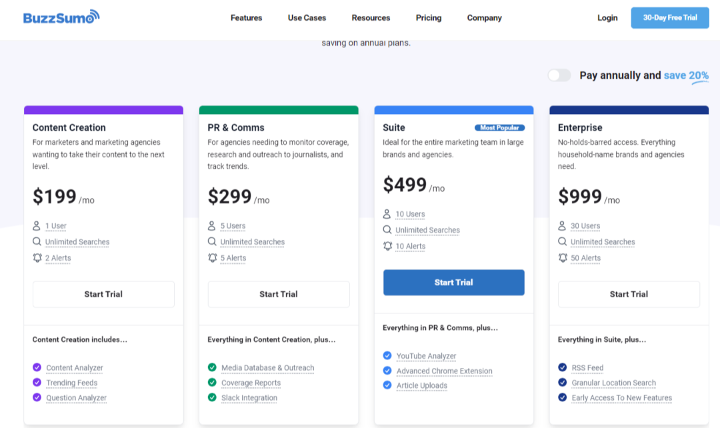Click the magnifier icon in PR & Comms plan
The height and width of the screenshot is (428, 720).
click(212, 241)
